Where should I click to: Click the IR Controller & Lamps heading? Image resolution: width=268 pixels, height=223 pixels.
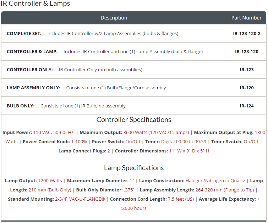pyautogui.click(x=35, y=4)
